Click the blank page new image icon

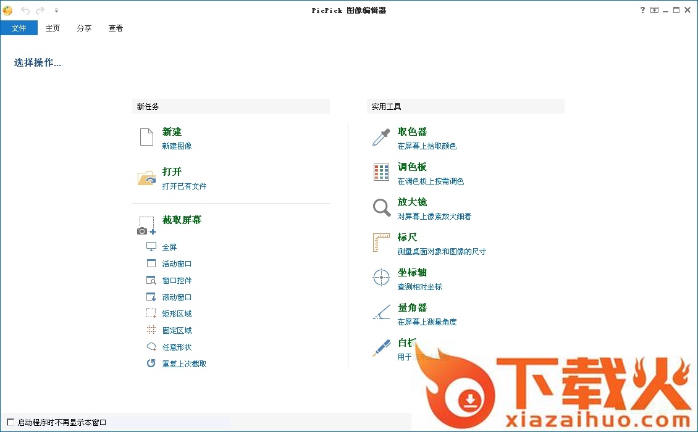pyautogui.click(x=146, y=137)
